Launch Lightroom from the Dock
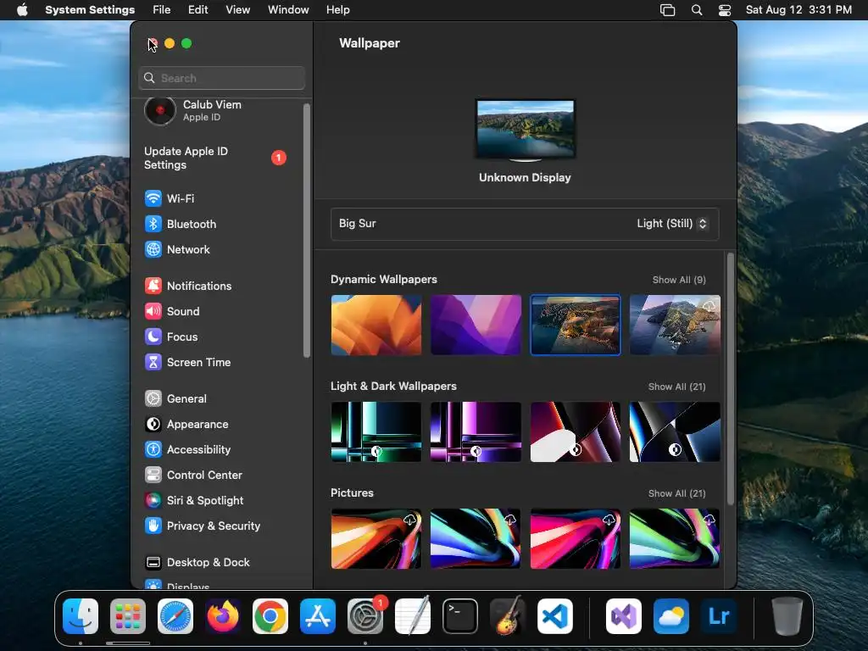 coord(719,616)
